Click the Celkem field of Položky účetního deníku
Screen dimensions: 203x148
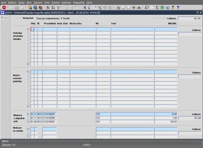[190, 34]
